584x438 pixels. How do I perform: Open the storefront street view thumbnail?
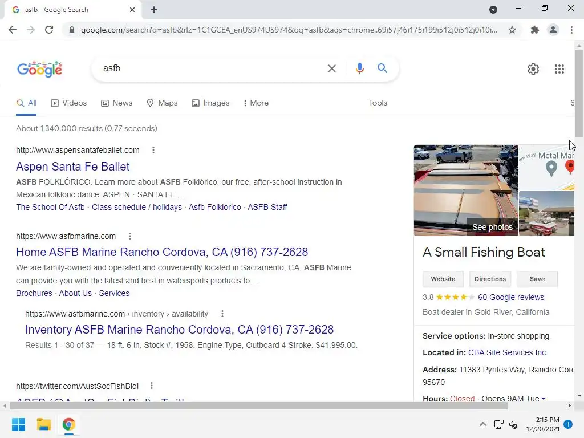[546, 213]
